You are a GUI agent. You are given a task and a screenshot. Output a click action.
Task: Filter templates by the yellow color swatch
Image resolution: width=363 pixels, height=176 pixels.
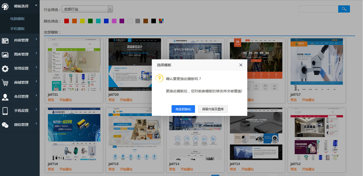pyautogui.click(x=82, y=21)
